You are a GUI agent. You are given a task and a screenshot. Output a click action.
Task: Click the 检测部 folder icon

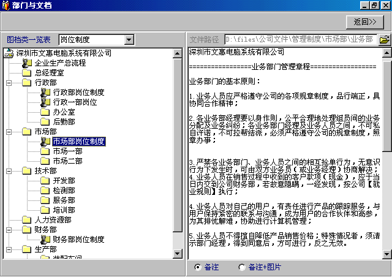45,191
